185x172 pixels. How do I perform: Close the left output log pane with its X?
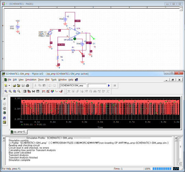pyautogui.click(x=4, y=138)
